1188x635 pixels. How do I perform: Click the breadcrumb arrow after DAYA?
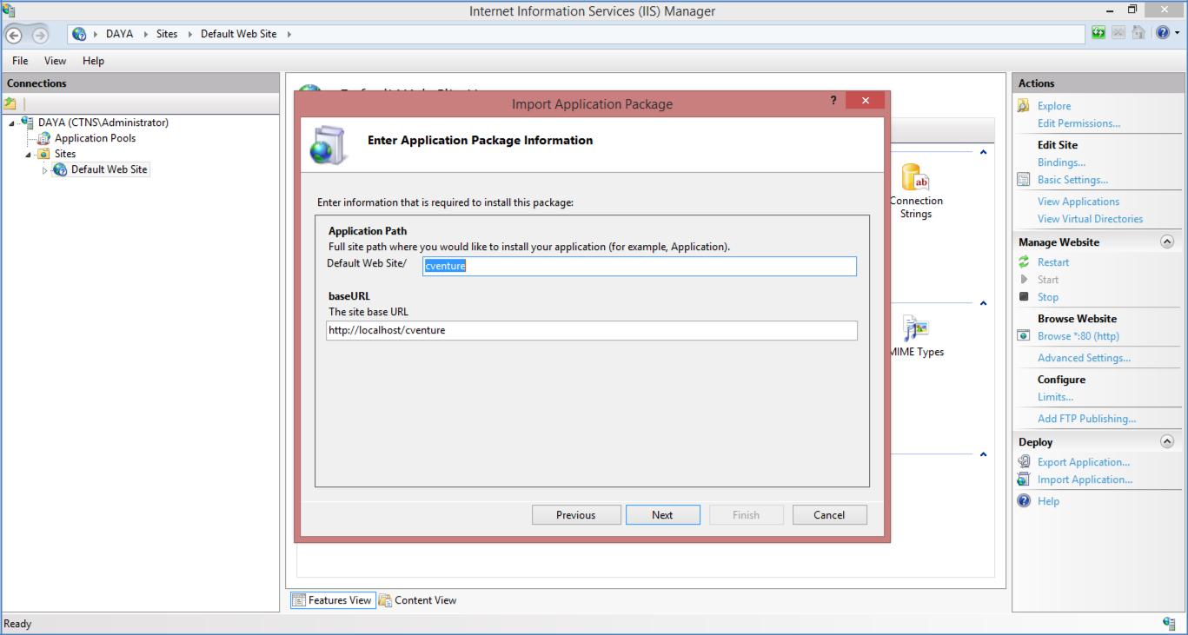(147, 34)
